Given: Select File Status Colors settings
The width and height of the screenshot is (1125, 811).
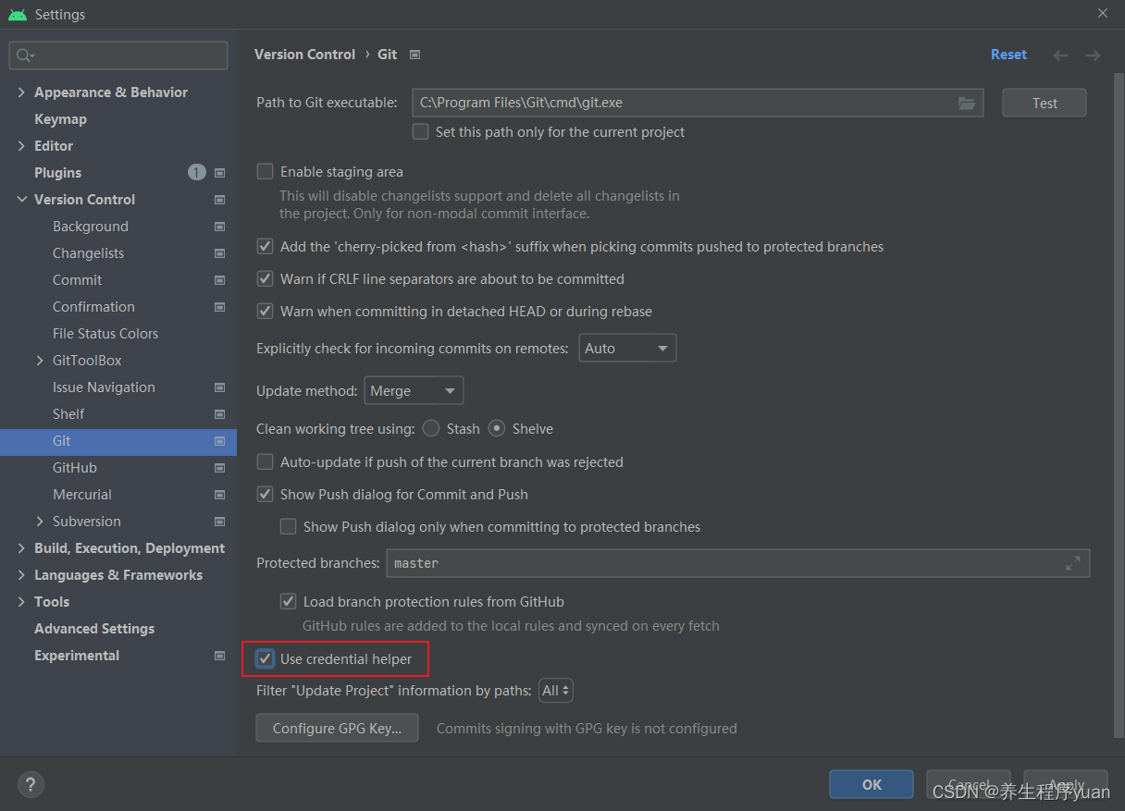Looking at the screenshot, I should coord(105,334).
